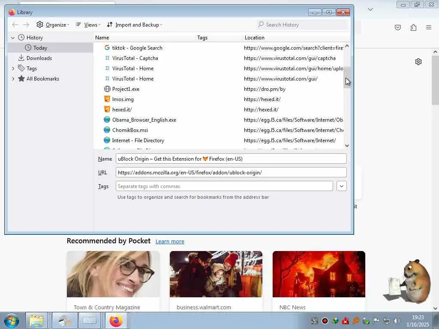The width and height of the screenshot is (439, 329).
Task: Click the Save to Pocket toolbar icon
Action: 398,27
